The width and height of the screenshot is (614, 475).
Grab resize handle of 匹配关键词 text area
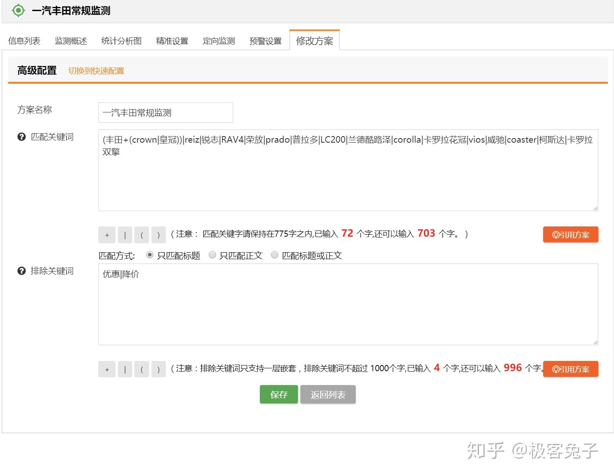point(595,208)
